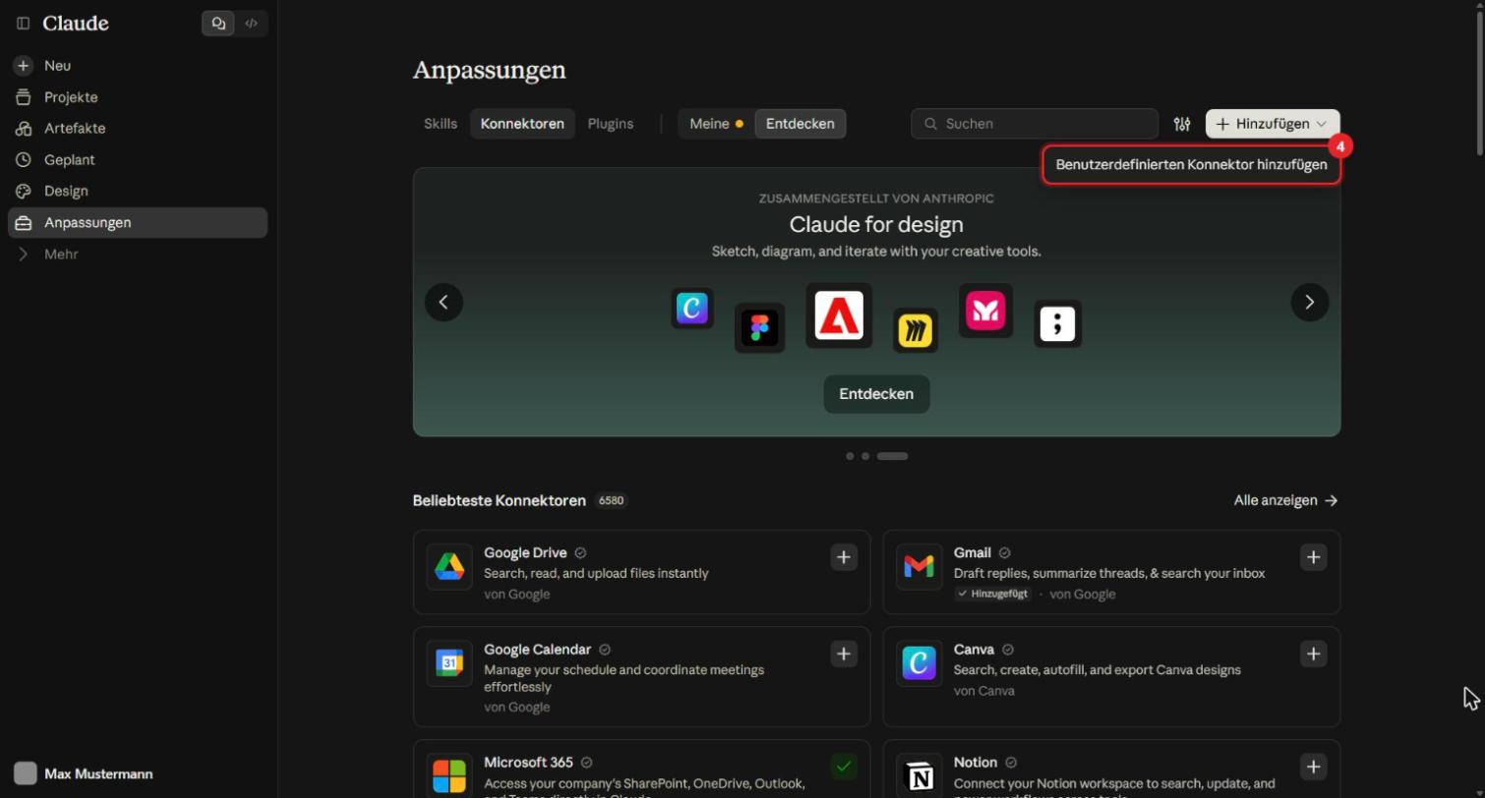Screen dimensions: 1485x798
Task: Click into the Suchen search field
Action: [x=1035, y=124]
